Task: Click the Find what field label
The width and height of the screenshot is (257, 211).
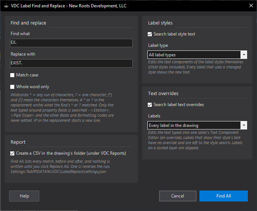Action: pyautogui.click(x=20, y=34)
